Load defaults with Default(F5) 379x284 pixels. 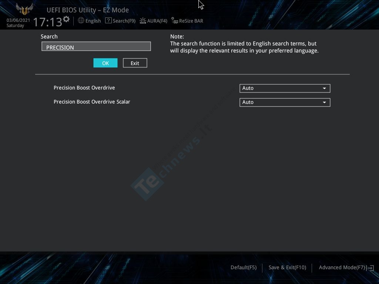pos(244,268)
